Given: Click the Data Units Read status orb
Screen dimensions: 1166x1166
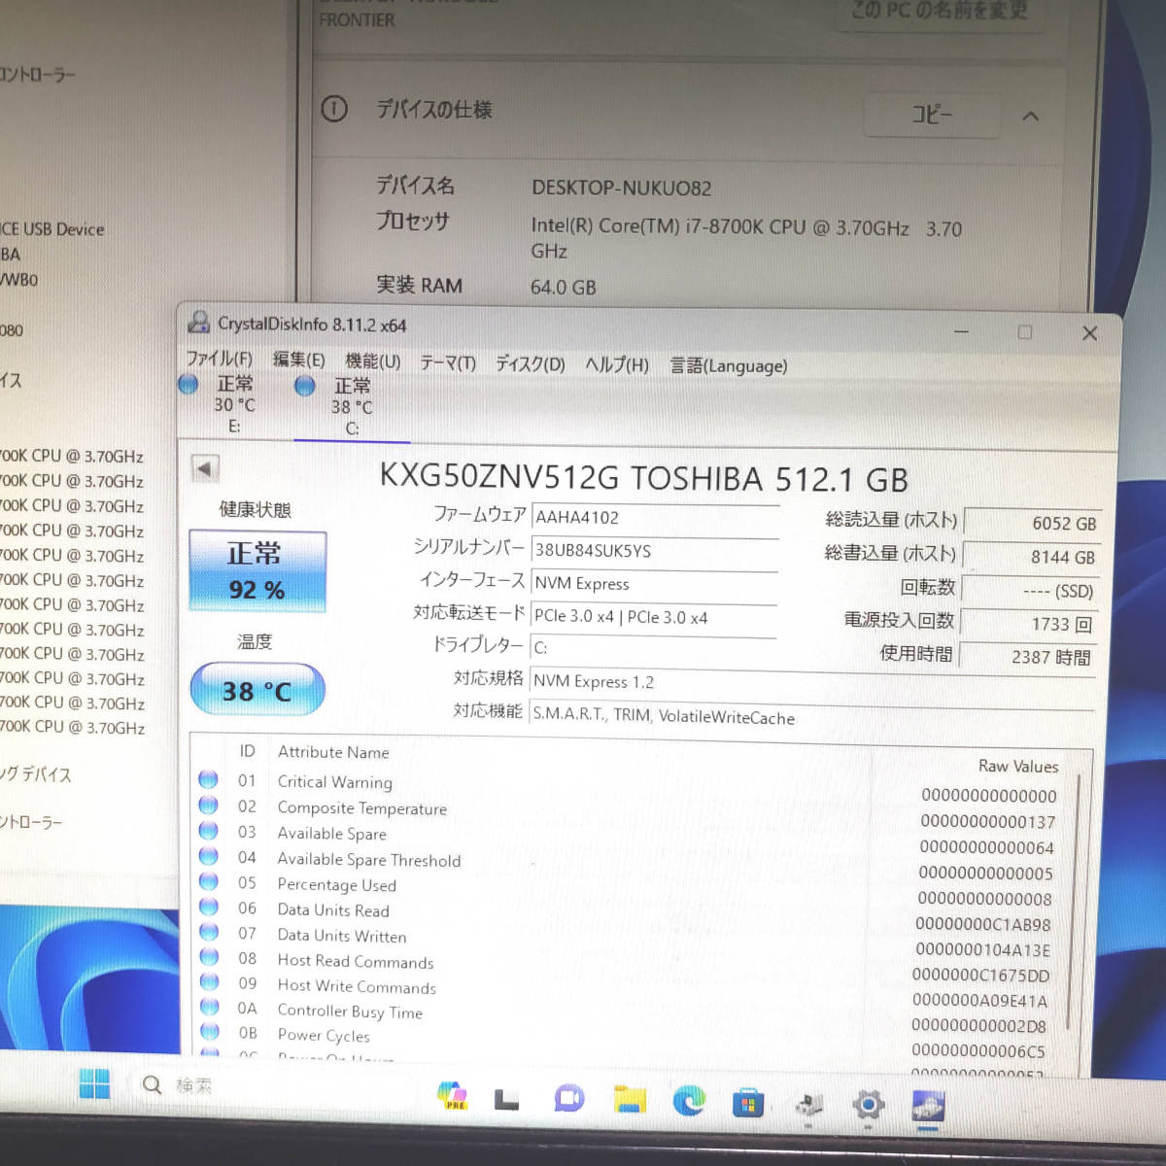Looking at the screenshot, I should coord(209,907).
